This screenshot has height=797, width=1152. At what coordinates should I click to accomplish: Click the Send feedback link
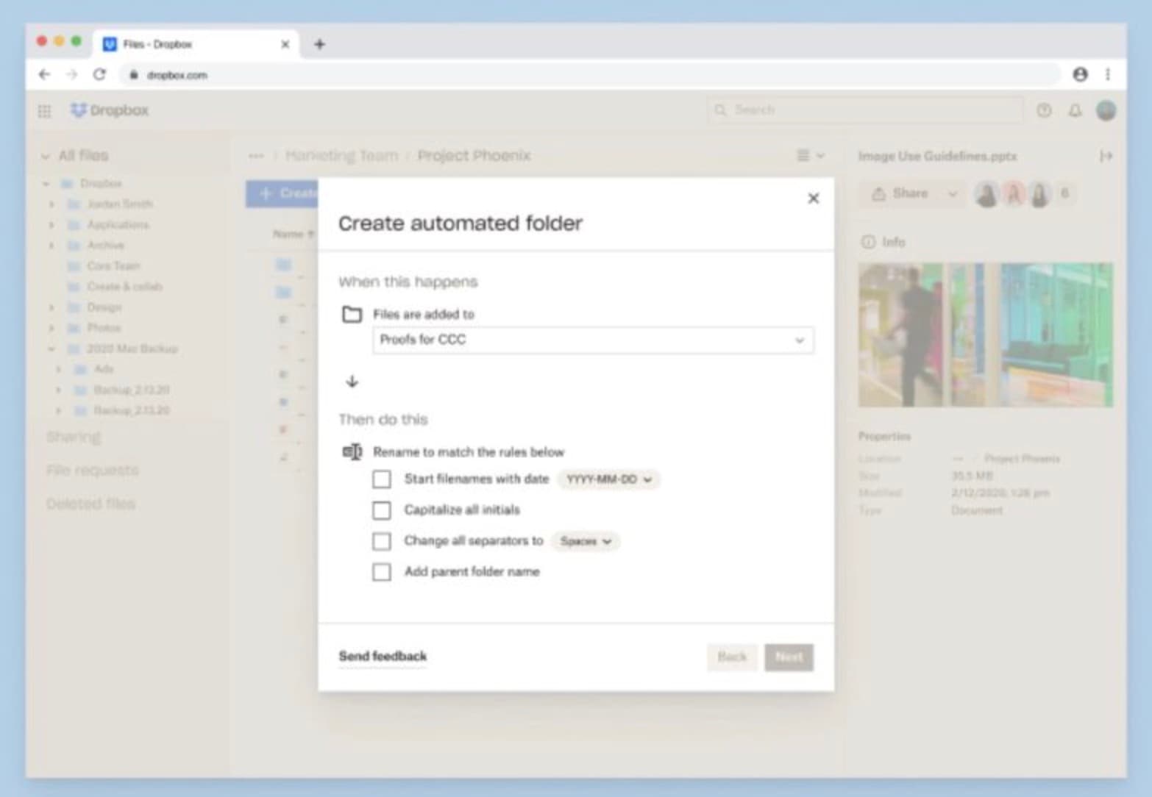[383, 655]
